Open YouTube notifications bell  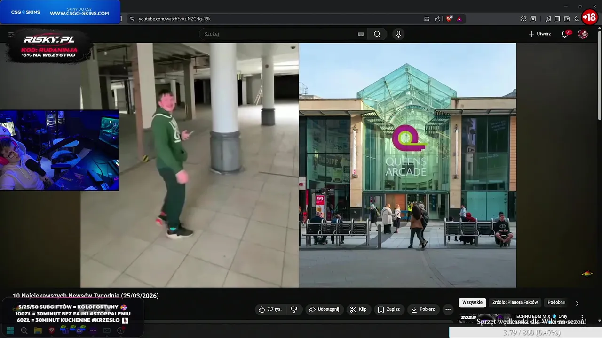565,34
